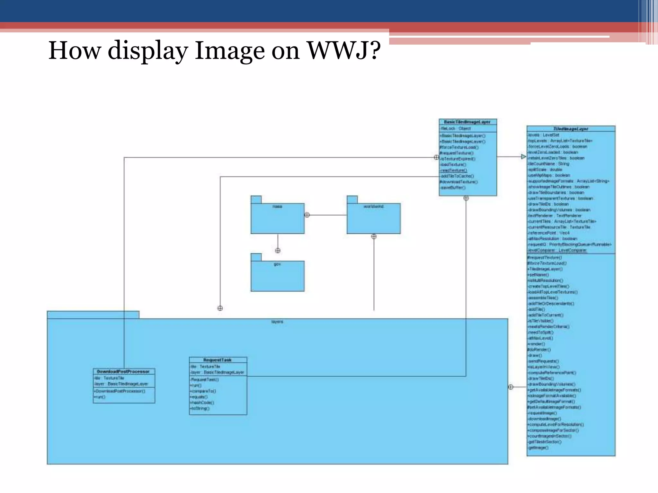Click the worldwind package folder icon
Screen dimensions: 658x493
click(374, 215)
